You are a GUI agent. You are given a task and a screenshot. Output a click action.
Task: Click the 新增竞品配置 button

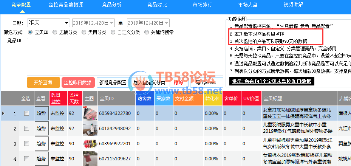[x=113, y=82]
